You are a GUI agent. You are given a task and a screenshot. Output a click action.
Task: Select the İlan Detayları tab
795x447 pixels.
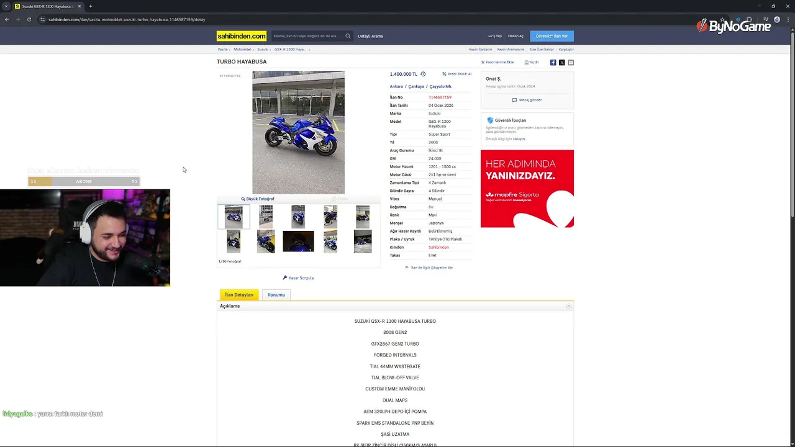click(239, 295)
